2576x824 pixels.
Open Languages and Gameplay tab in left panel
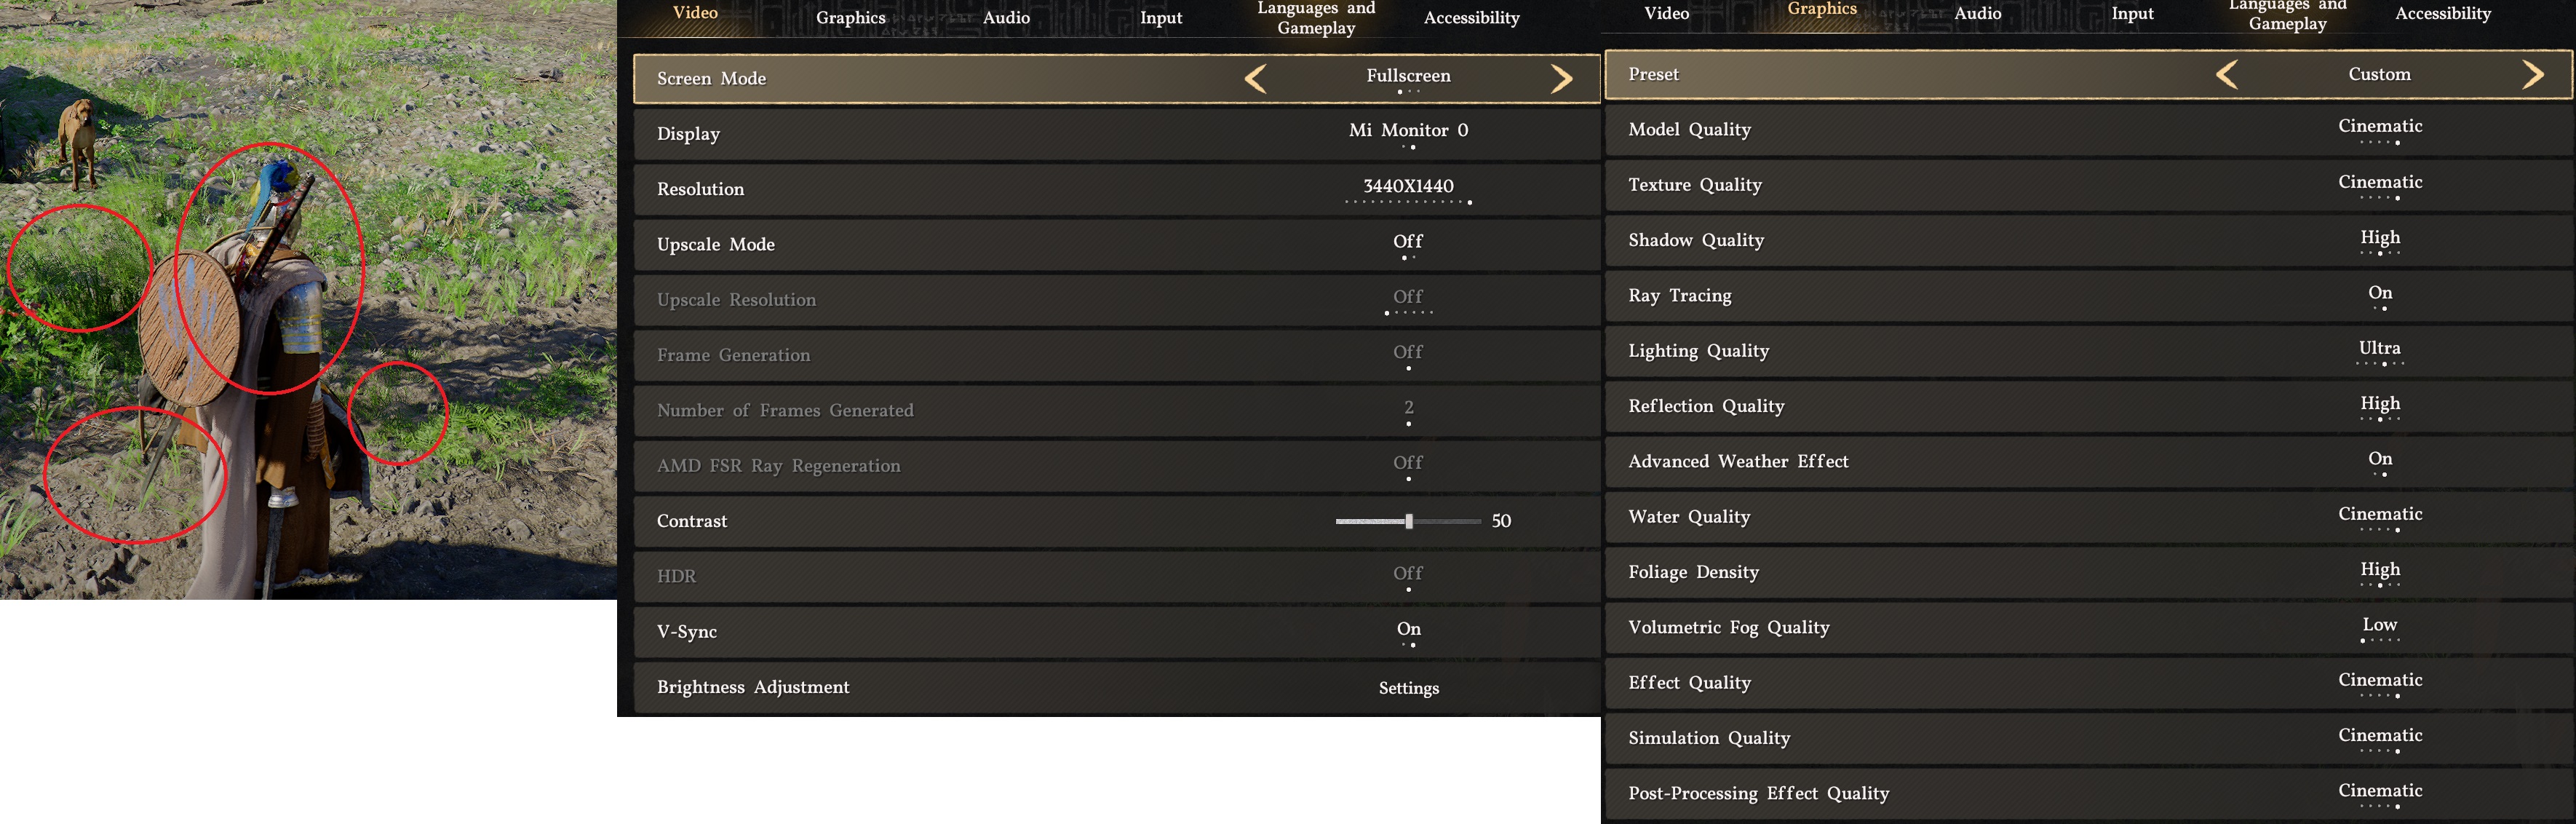[1316, 18]
